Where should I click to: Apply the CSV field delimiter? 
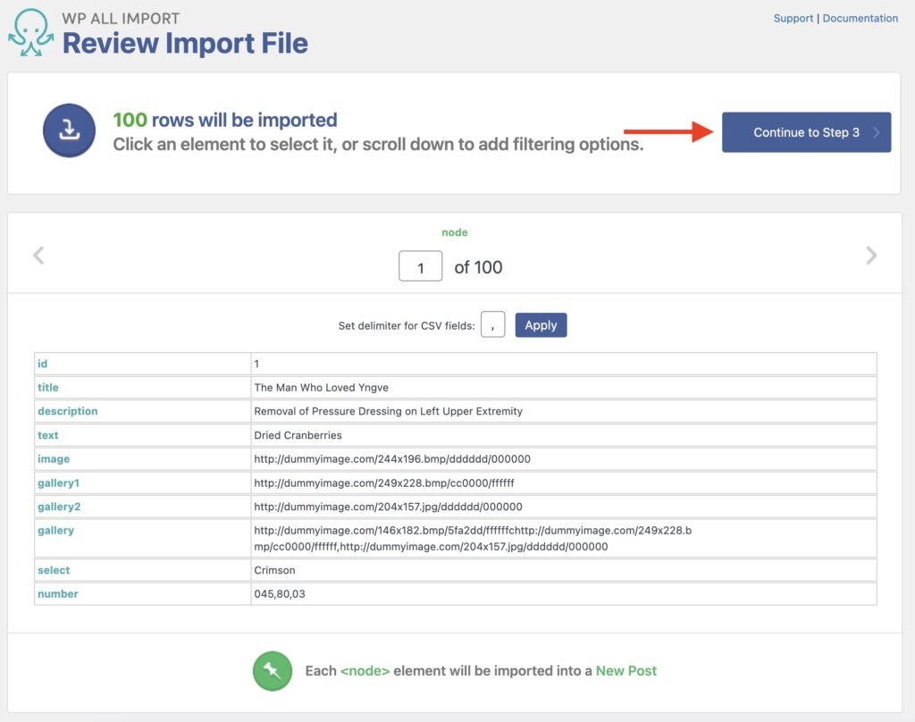pyautogui.click(x=541, y=324)
